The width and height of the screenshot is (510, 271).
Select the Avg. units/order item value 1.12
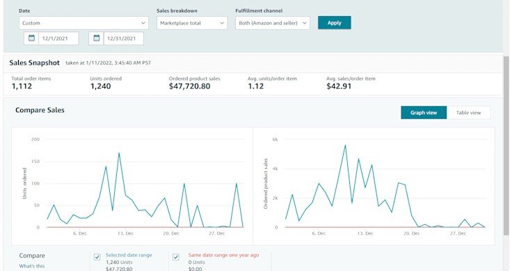point(255,86)
